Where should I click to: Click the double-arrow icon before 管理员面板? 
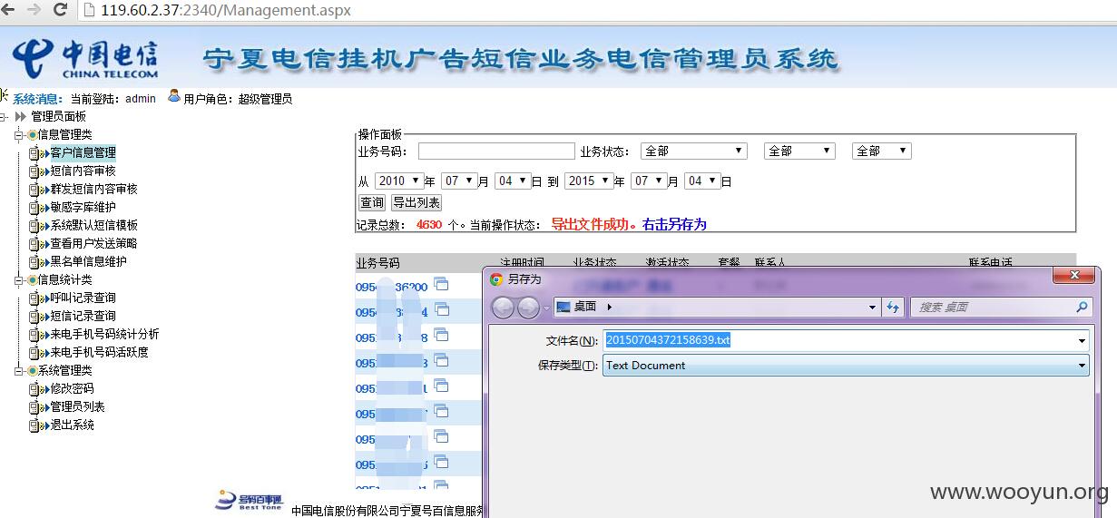point(21,116)
